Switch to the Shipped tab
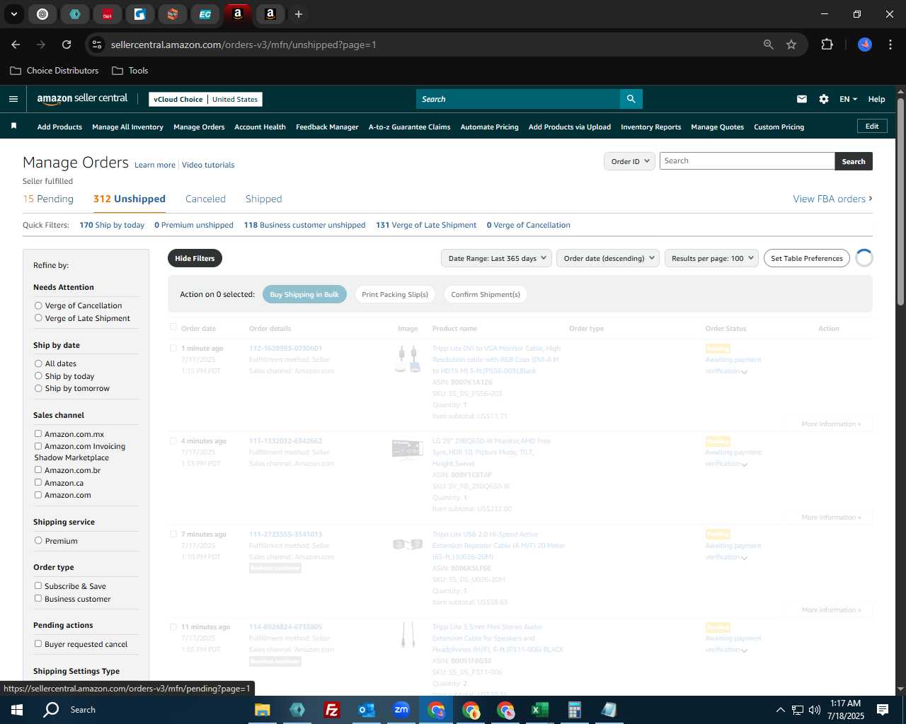The image size is (906, 724). [x=263, y=199]
